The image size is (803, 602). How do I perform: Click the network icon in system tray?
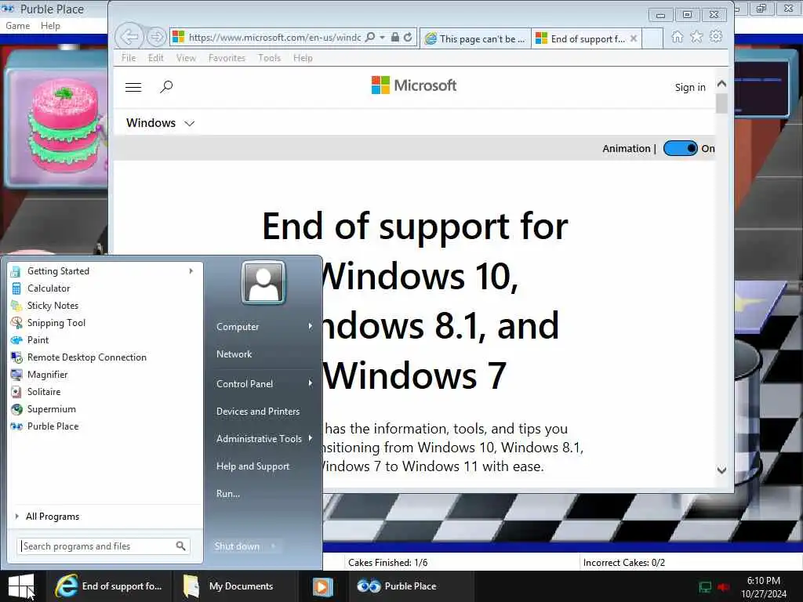705,587
